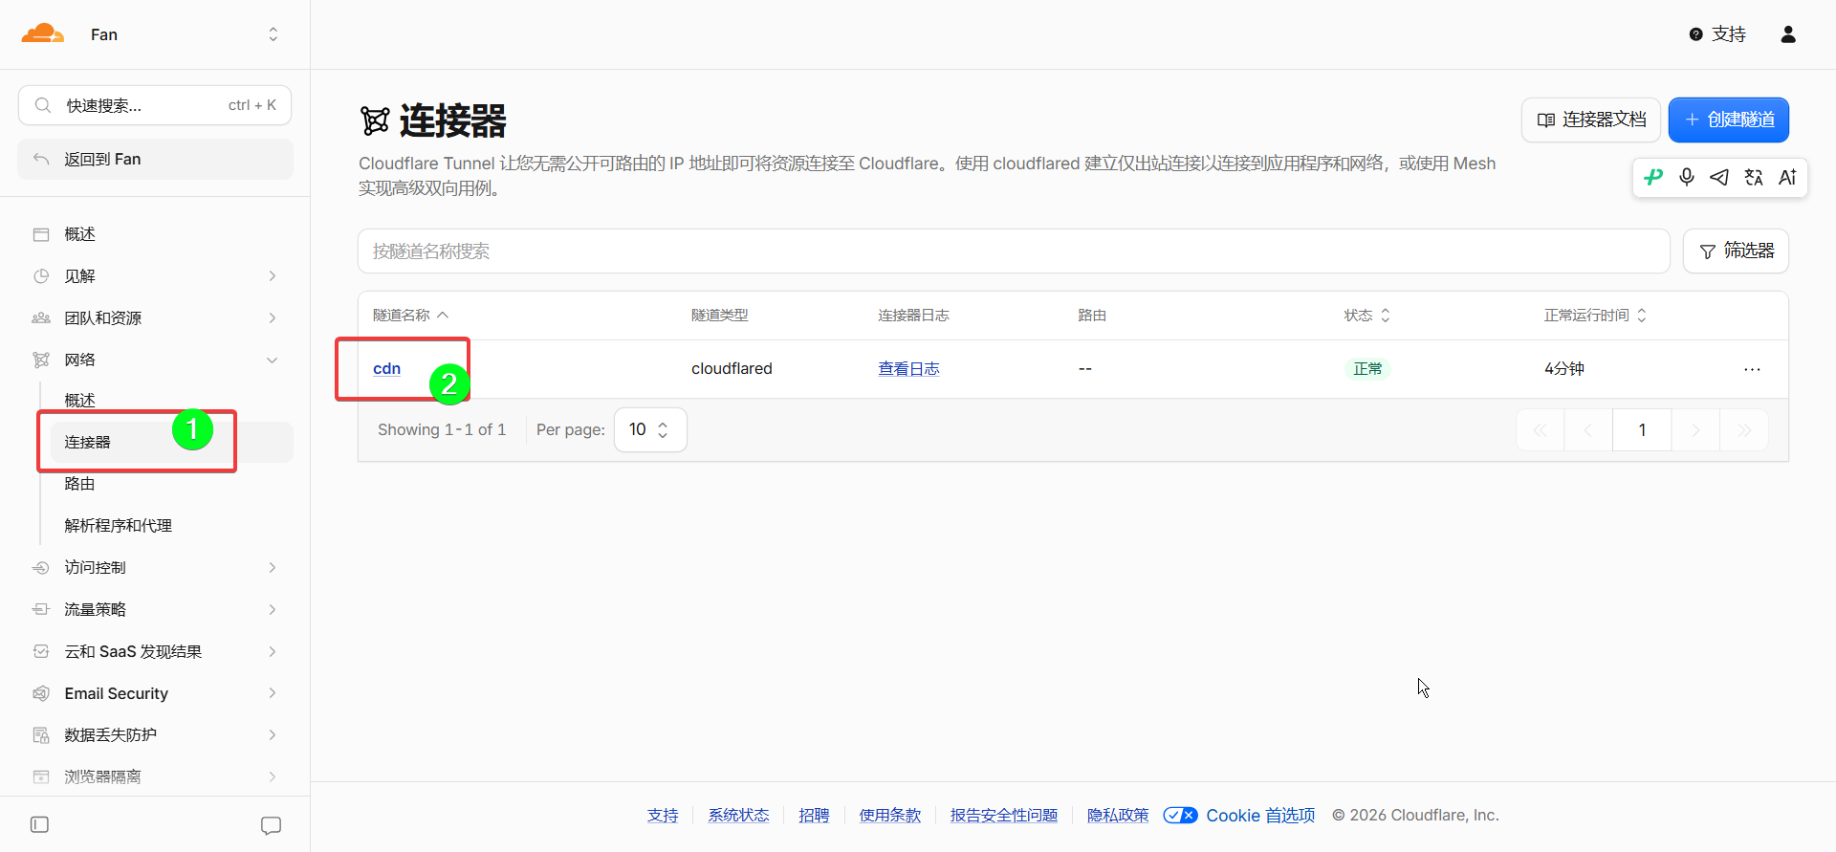Click the 网络 network icon

(41, 360)
